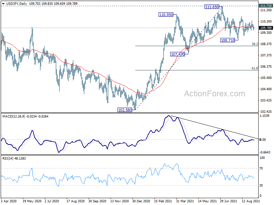Open the USDJPY chart dropdown triangle

(x=3, y=4)
